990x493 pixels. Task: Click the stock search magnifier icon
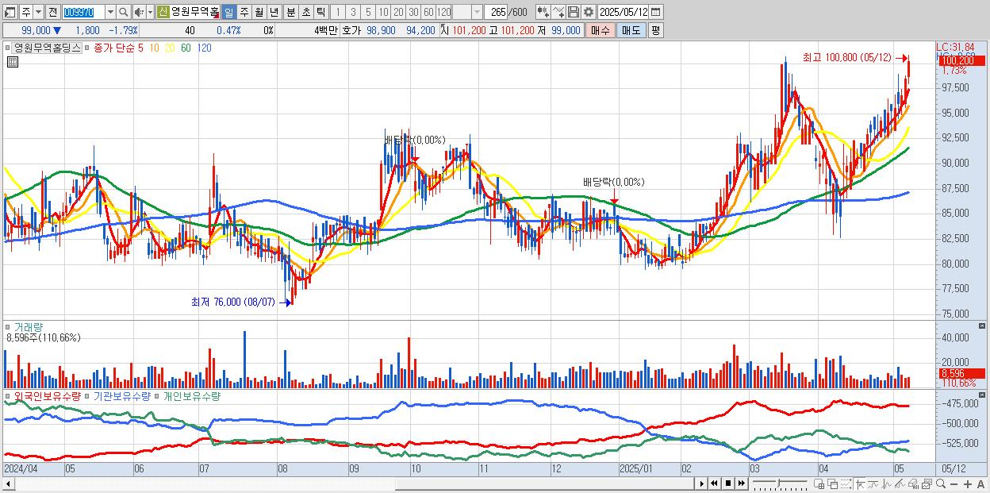pyautogui.click(x=124, y=12)
